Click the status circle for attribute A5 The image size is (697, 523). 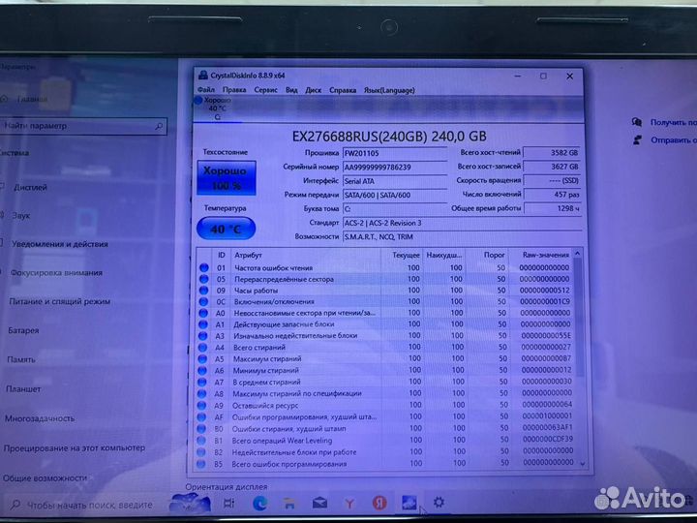(x=202, y=359)
